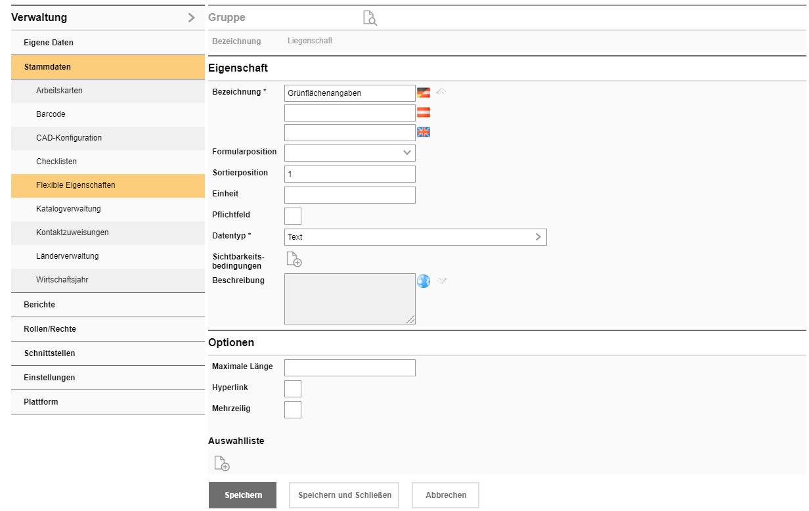The height and width of the screenshot is (511, 809).
Task: Click the Gruppe search document icon
Action: [x=370, y=18]
